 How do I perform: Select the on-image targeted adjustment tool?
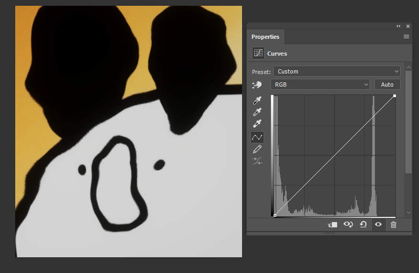[x=257, y=85]
